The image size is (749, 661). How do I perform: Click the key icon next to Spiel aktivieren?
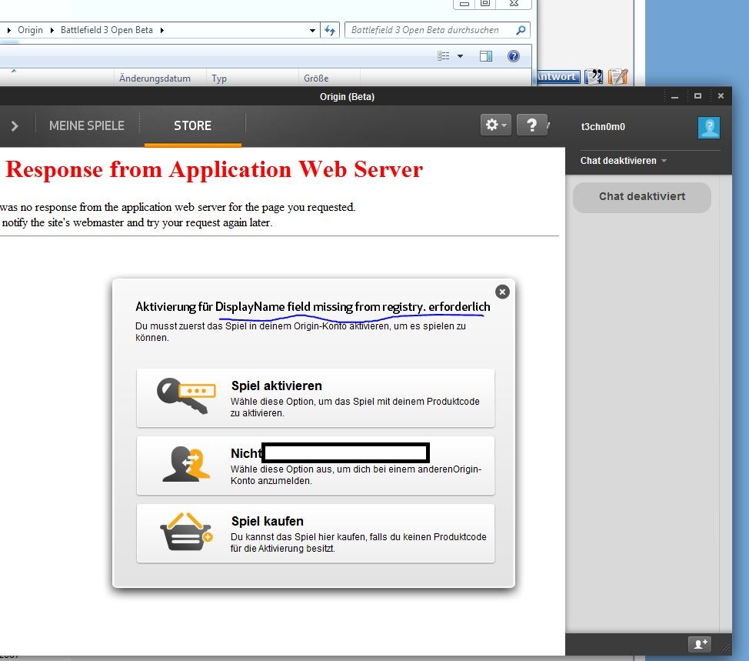pos(186,396)
